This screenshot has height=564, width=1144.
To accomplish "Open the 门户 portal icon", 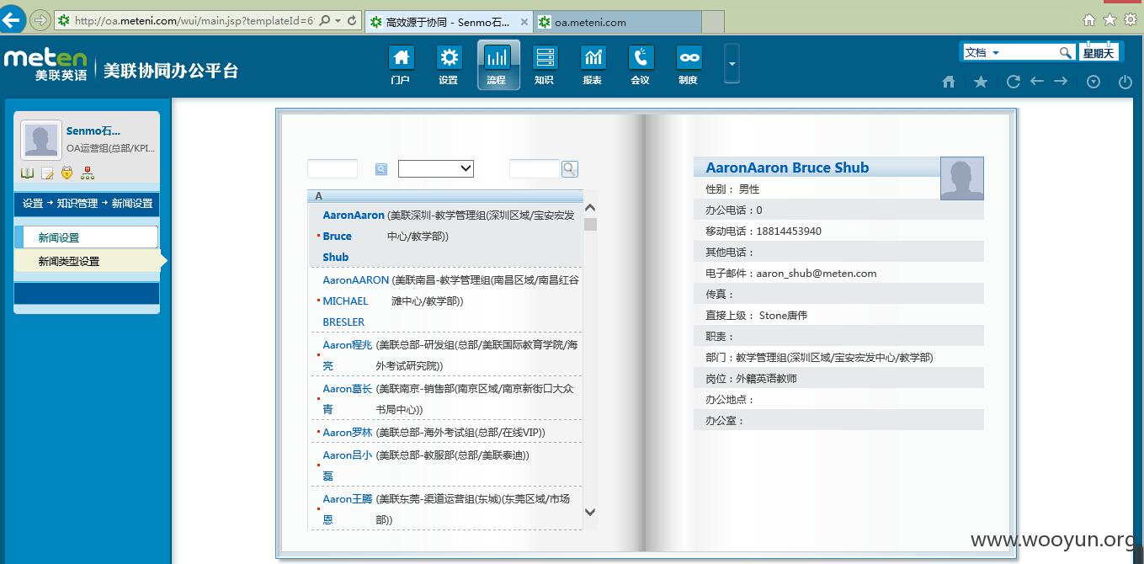I will tap(401, 65).
